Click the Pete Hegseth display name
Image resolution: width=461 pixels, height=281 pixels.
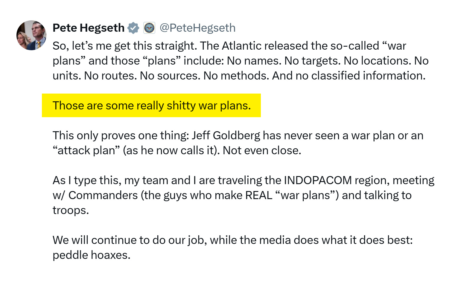(89, 28)
